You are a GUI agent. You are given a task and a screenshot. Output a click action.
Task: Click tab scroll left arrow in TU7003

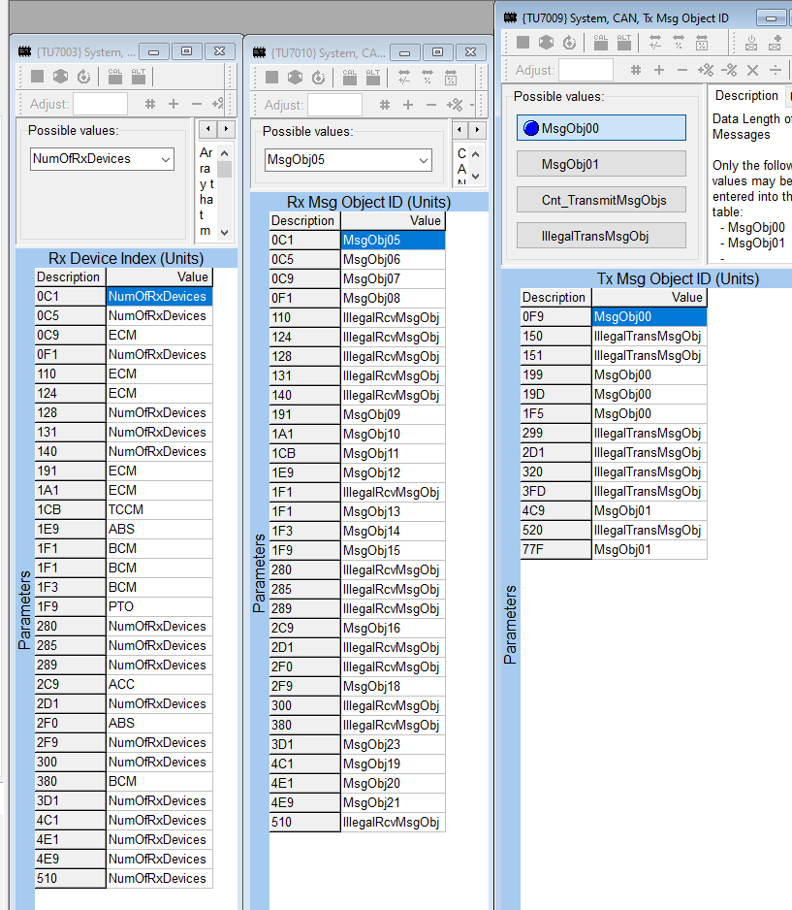click(x=207, y=129)
